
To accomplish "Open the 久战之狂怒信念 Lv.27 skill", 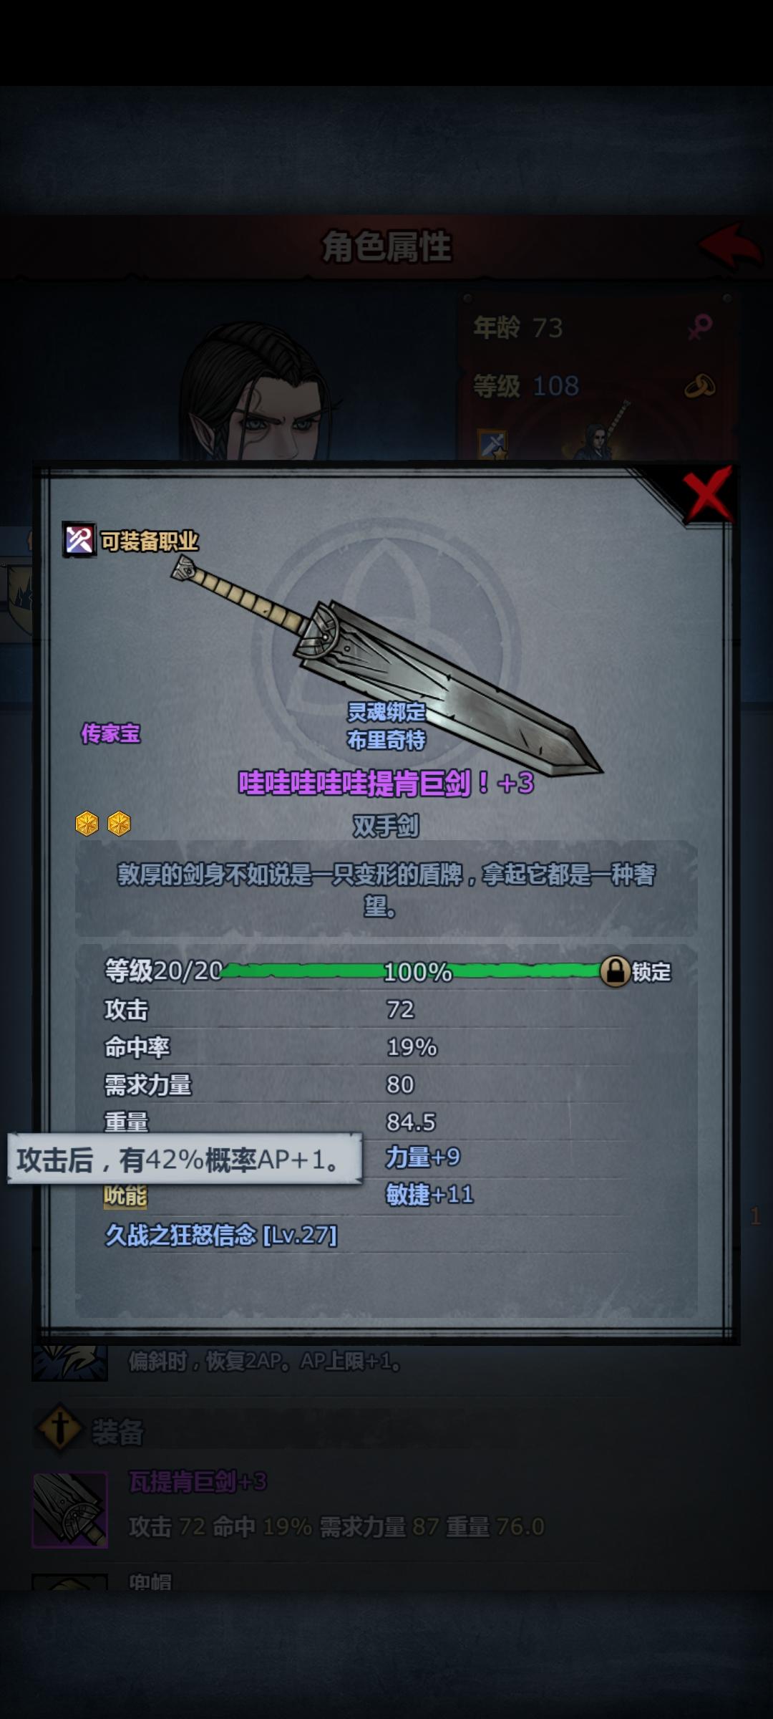I will pyautogui.click(x=221, y=1235).
